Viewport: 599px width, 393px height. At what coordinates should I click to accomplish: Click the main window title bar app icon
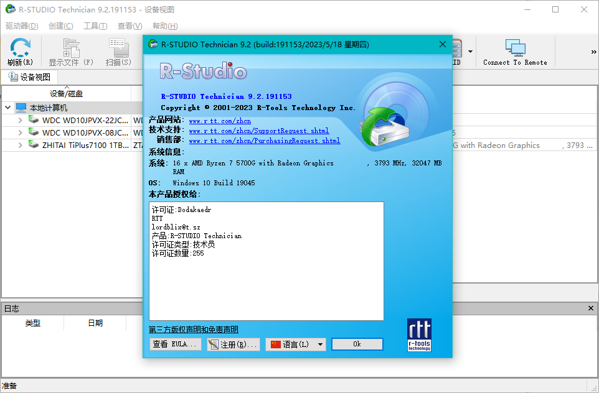pyautogui.click(x=11, y=9)
